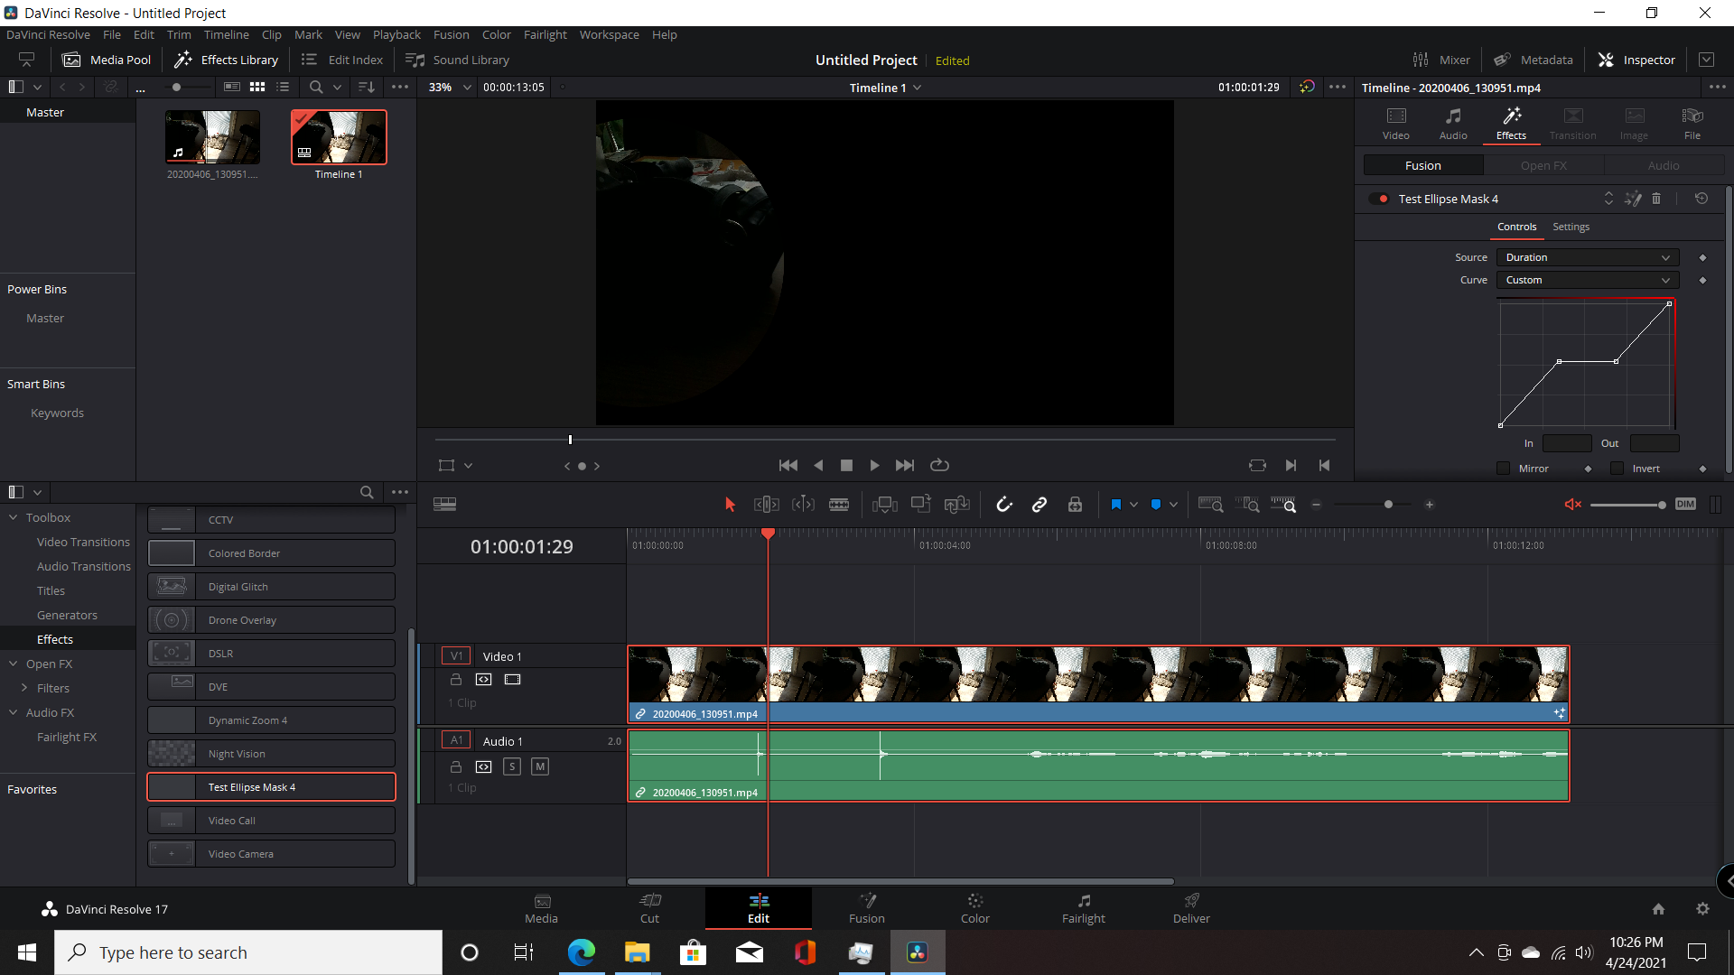Image resolution: width=1734 pixels, height=975 pixels.
Task: Select Night Vision effect
Action: (x=271, y=754)
